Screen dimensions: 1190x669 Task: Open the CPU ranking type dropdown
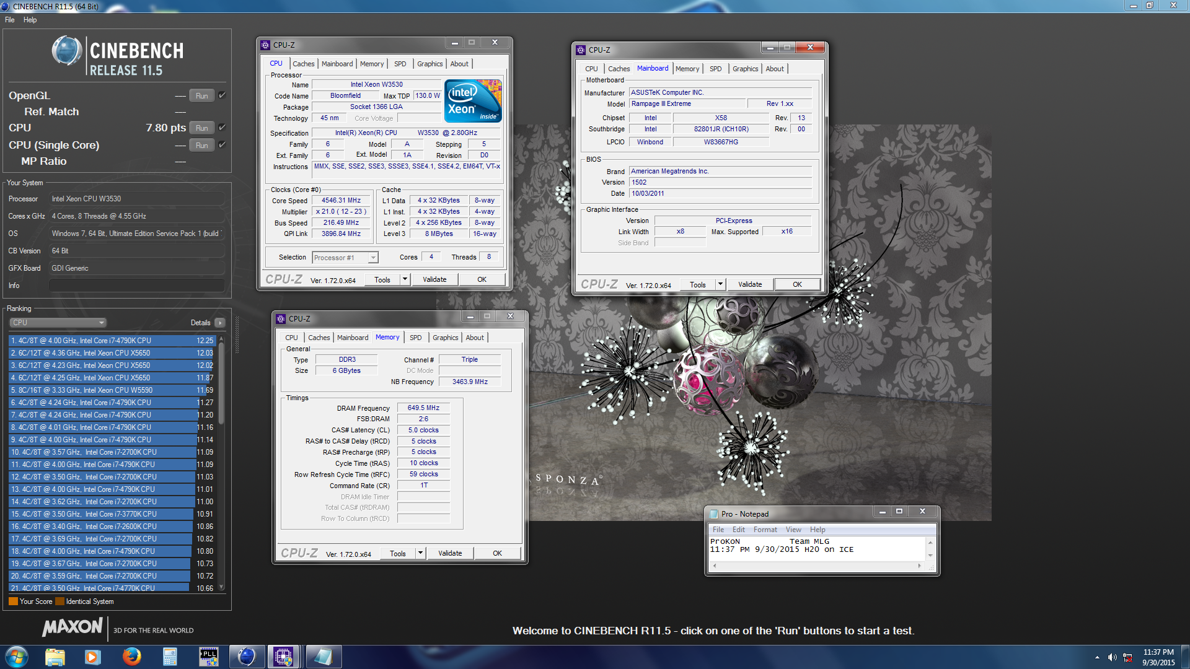coord(58,323)
